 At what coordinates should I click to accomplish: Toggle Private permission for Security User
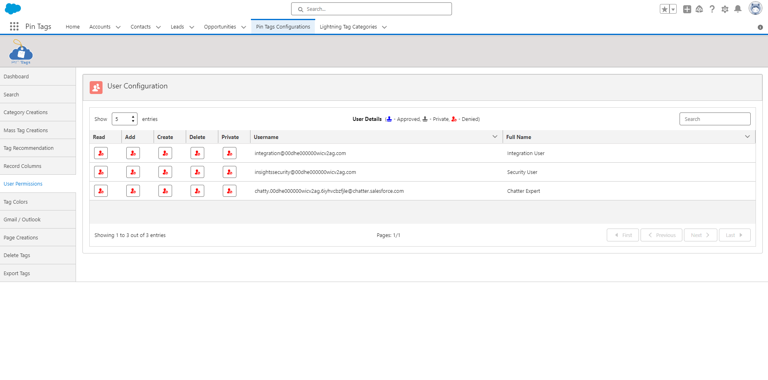pos(230,172)
